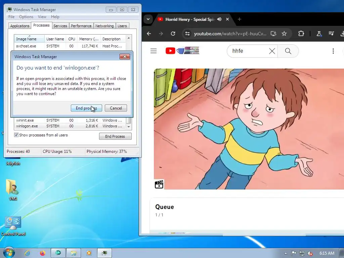The width and height of the screenshot is (344, 258).
Task: Open the Windows Start menu
Action: coord(8,253)
